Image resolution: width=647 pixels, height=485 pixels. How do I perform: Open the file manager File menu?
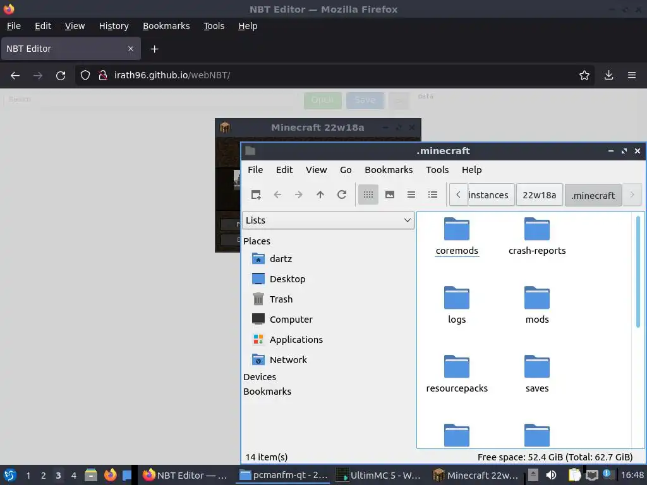(x=255, y=170)
